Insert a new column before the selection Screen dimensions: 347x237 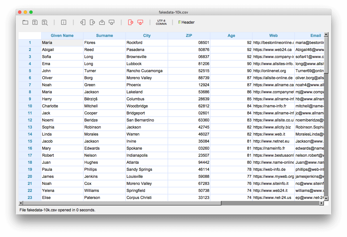coord(83,22)
